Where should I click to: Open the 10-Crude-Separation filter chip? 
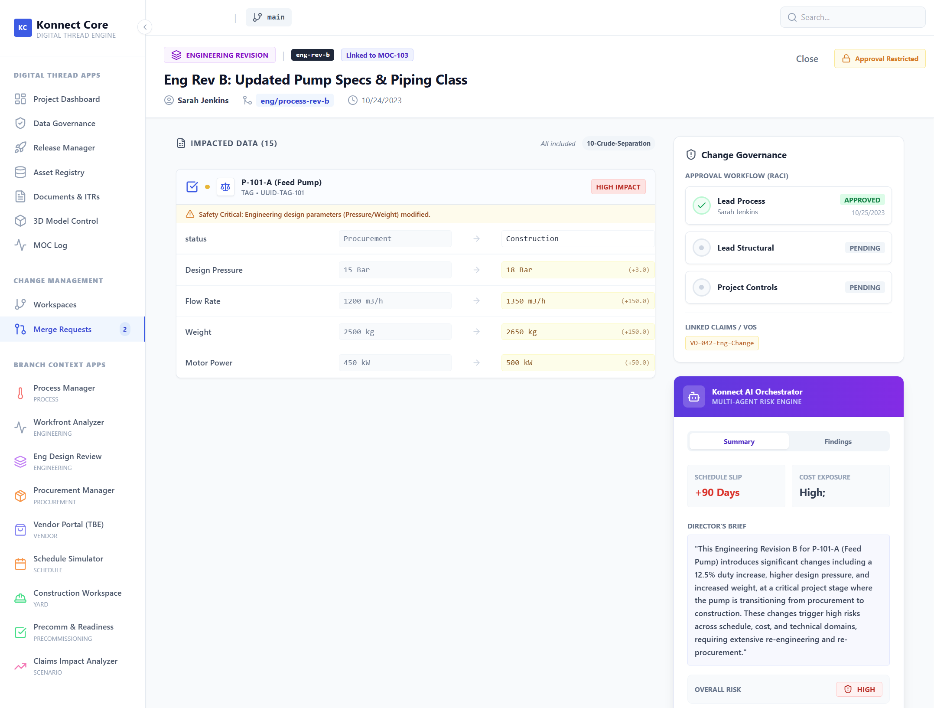click(618, 143)
